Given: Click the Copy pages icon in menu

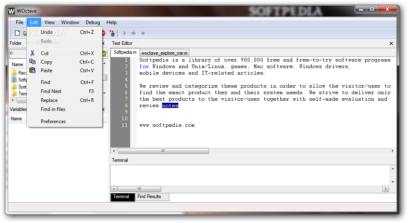Looking at the screenshot, I should [32, 62].
